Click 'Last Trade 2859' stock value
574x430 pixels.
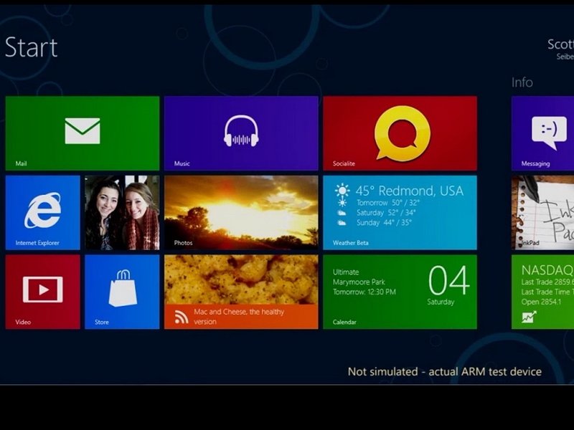pos(547,282)
